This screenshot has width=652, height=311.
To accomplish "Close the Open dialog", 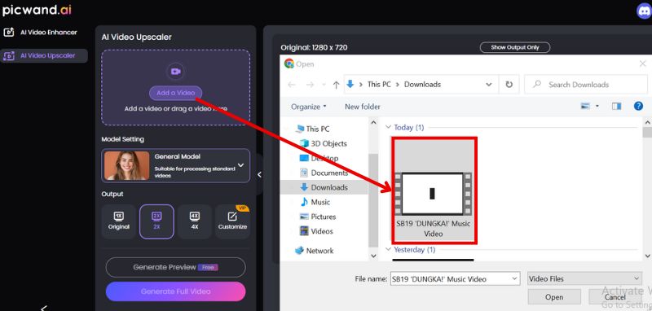I will tap(642, 64).
